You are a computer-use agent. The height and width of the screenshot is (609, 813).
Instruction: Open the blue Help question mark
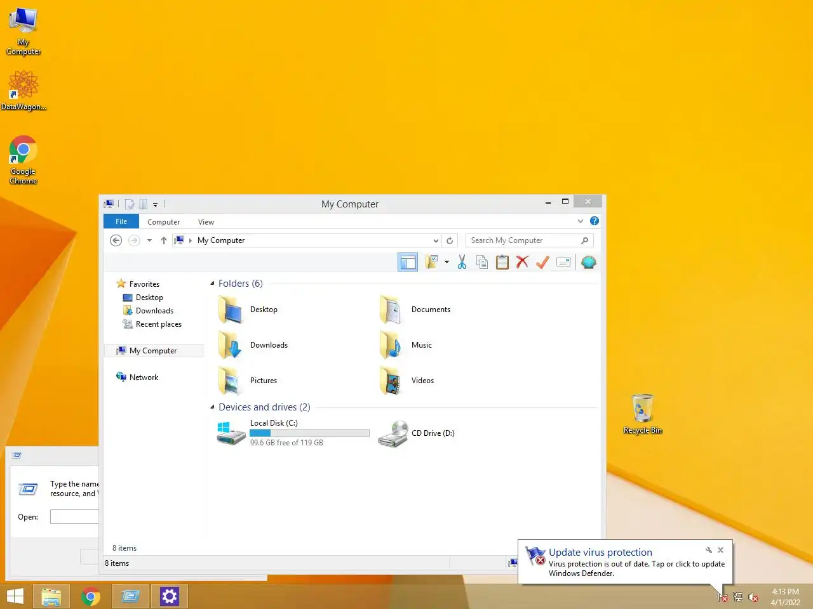595,221
